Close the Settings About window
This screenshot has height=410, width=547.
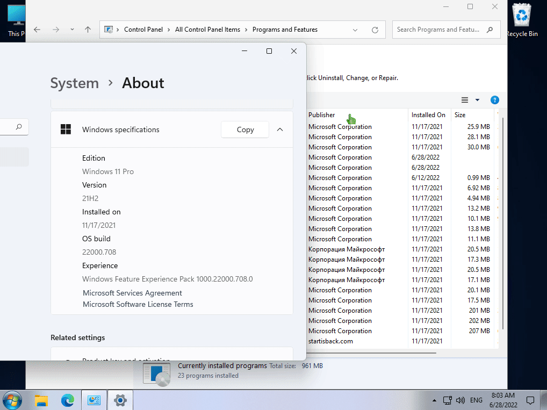294,51
